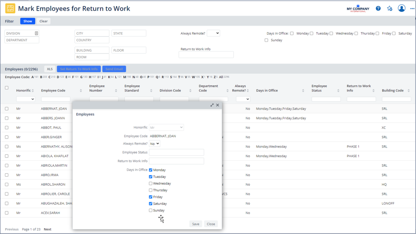Click the Employee Code column filter box
416x234 pixels.
[56, 99]
